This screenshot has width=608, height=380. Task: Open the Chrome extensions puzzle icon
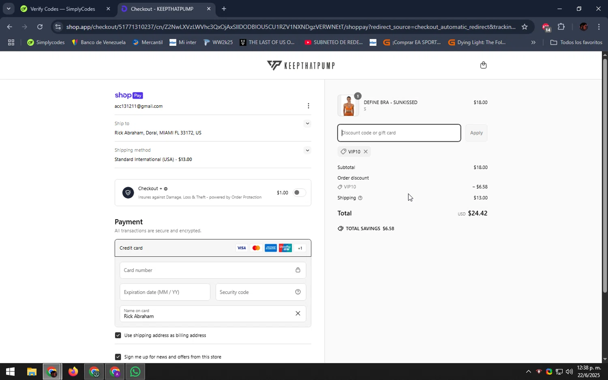click(561, 27)
